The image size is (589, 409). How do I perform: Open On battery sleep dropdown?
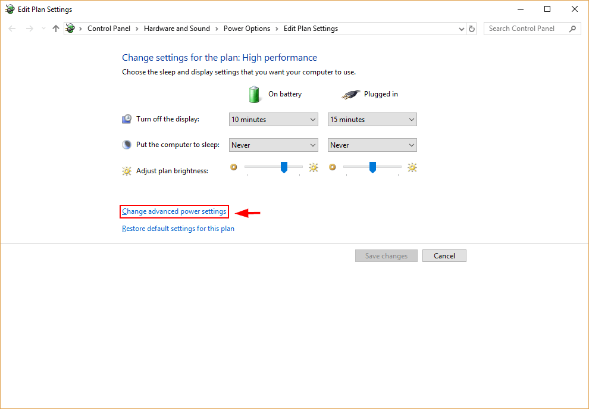click(274, 145)
